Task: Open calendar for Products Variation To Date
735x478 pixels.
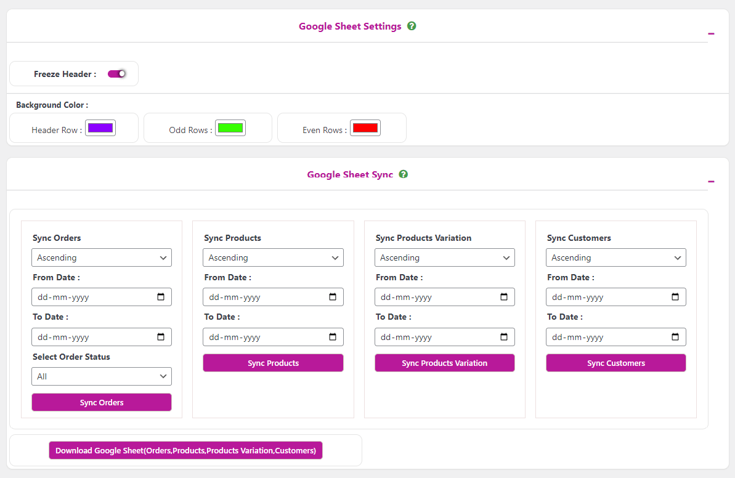Action: click(504, 337)
